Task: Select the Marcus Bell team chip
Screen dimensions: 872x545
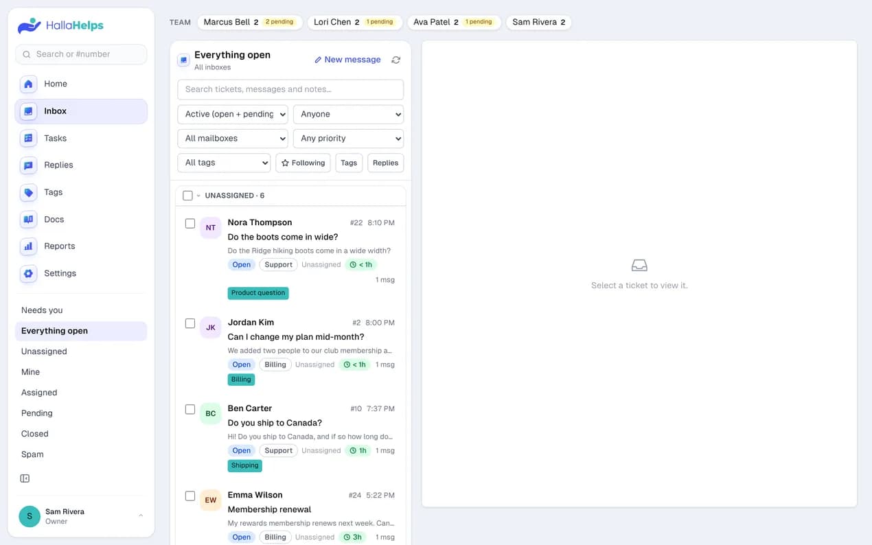Action: pyautogui.click(x=251, y=22)
